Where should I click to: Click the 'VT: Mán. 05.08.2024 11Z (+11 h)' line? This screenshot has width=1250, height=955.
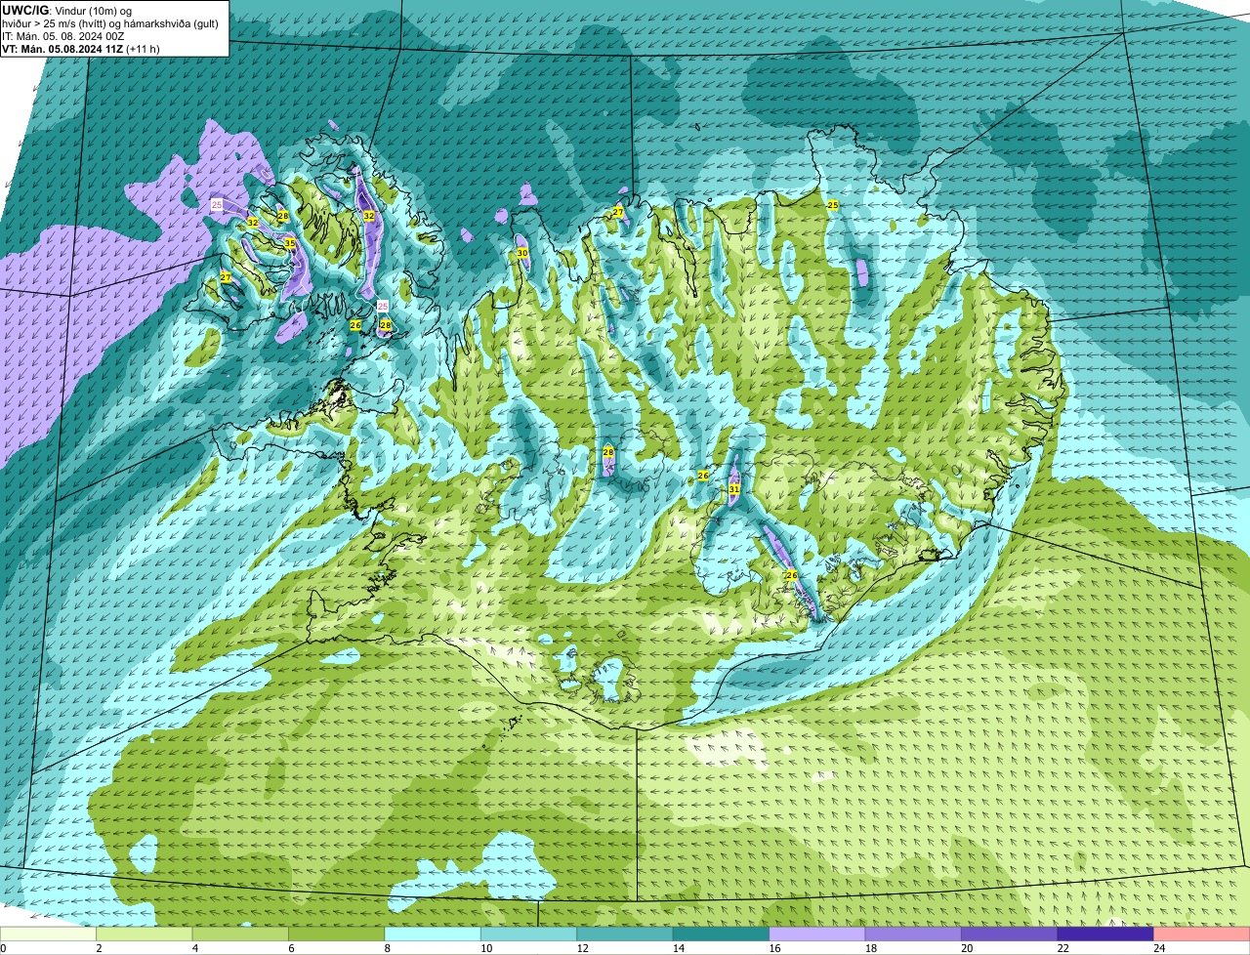81,48
